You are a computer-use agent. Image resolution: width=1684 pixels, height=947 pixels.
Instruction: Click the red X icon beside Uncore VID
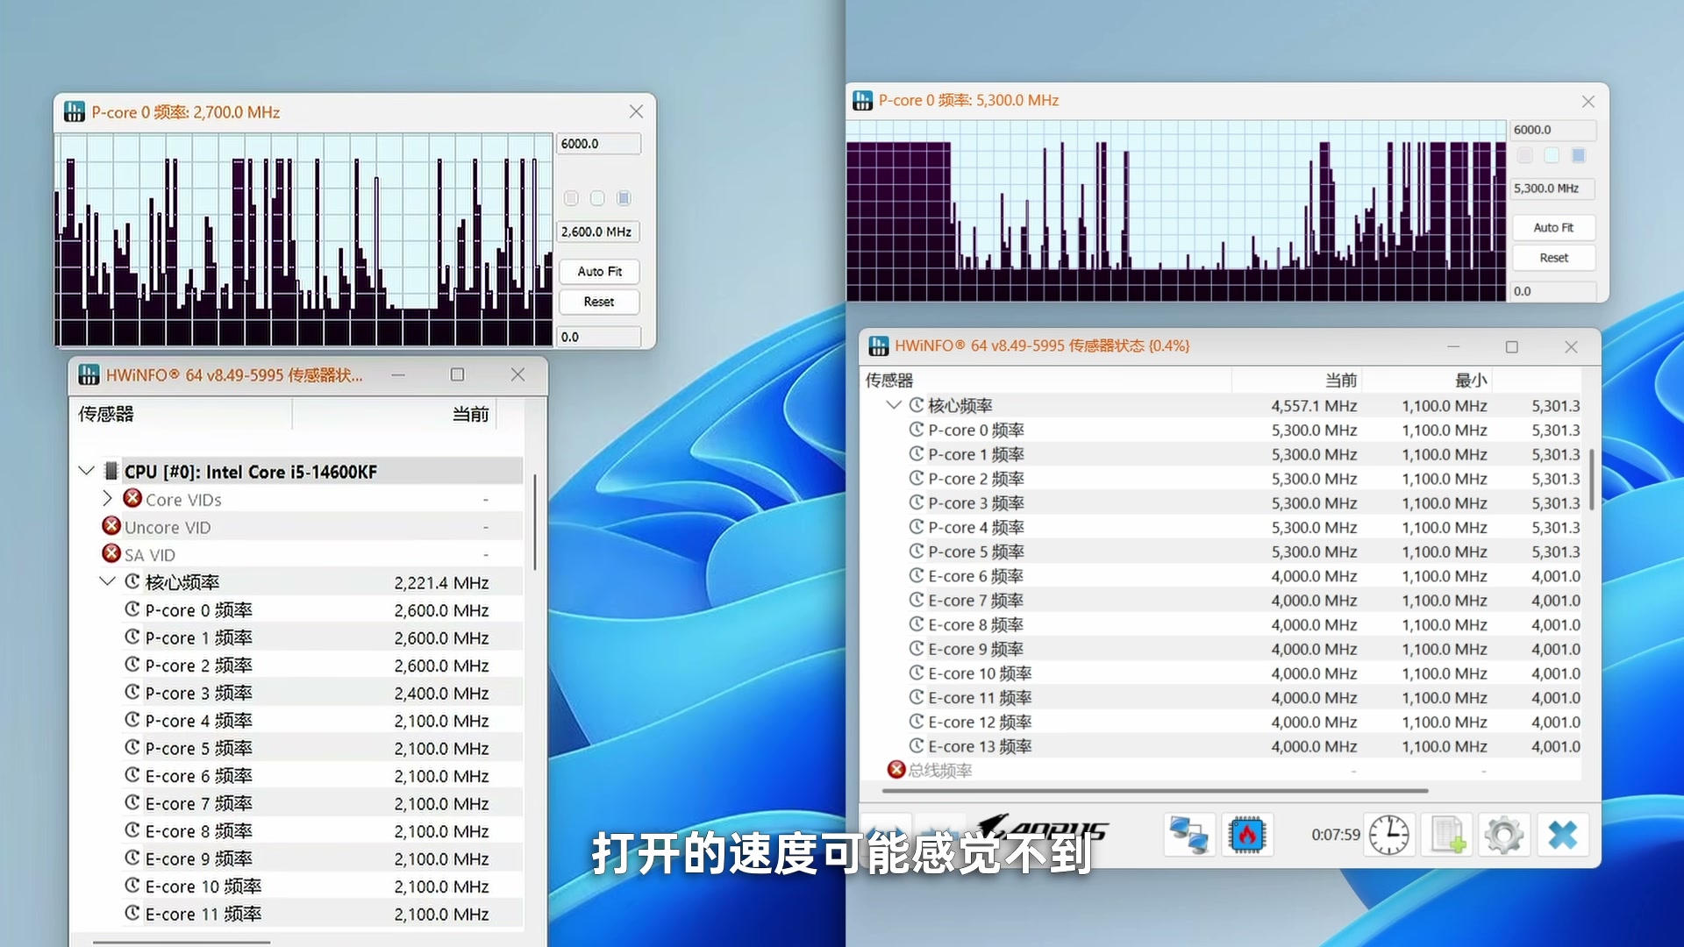pyautogui.click(x=111, y=526)
